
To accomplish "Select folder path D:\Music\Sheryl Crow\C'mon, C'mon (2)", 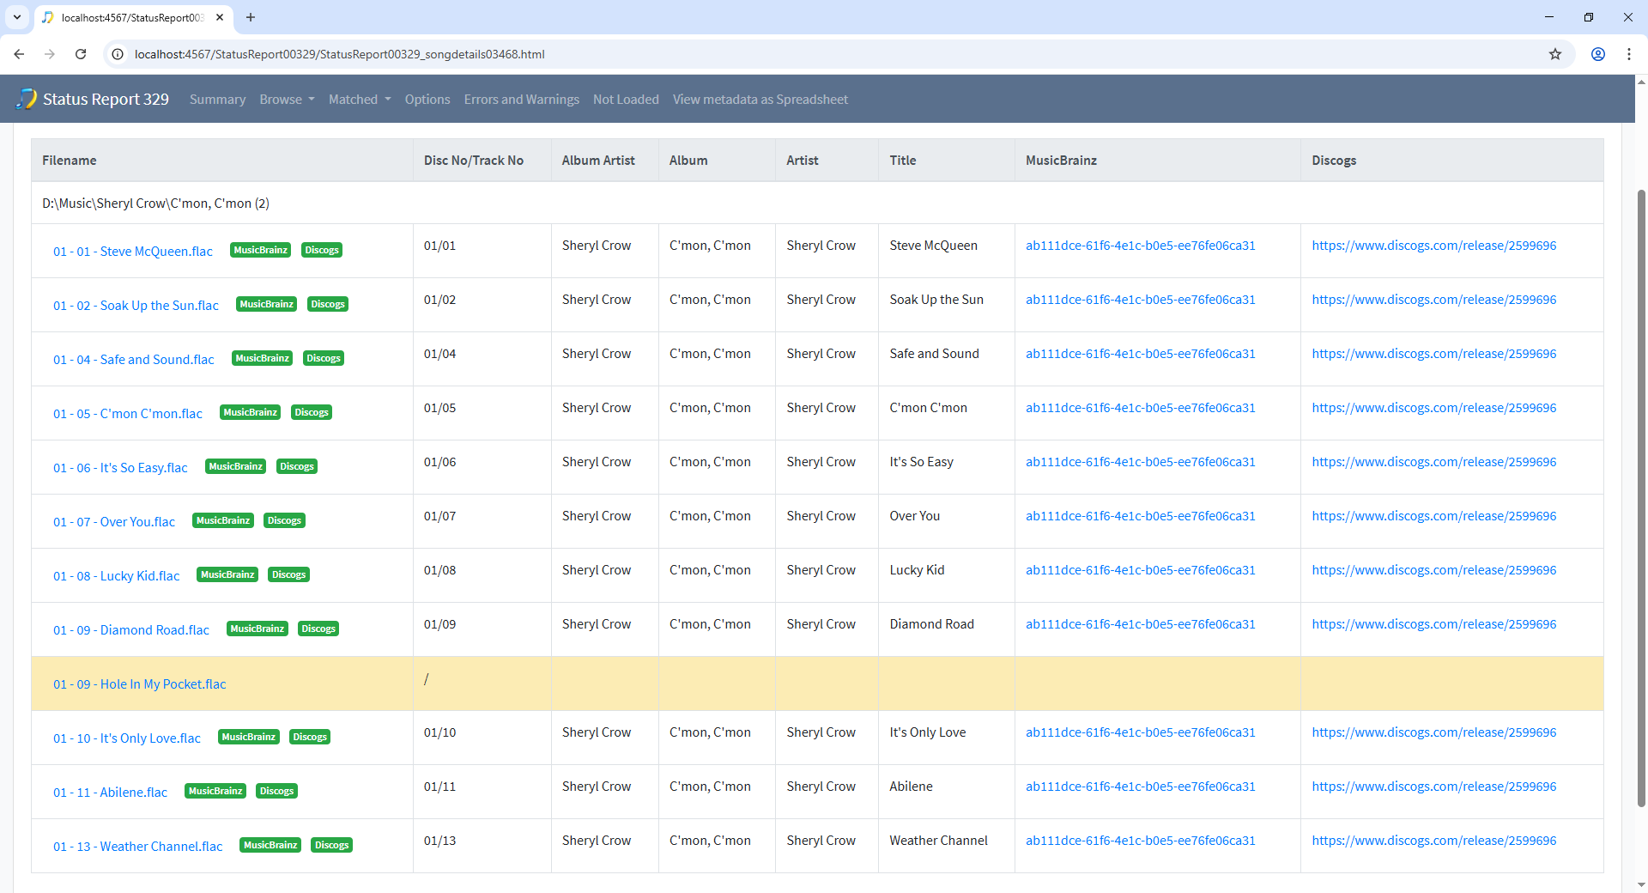I will [155, 204].
